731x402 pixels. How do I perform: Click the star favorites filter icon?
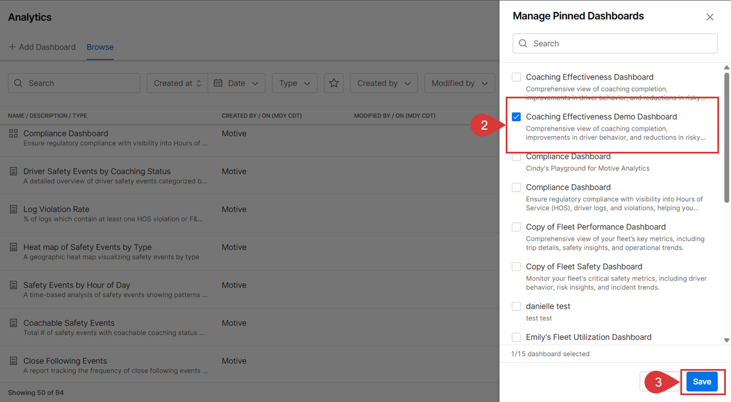[334, 83]
